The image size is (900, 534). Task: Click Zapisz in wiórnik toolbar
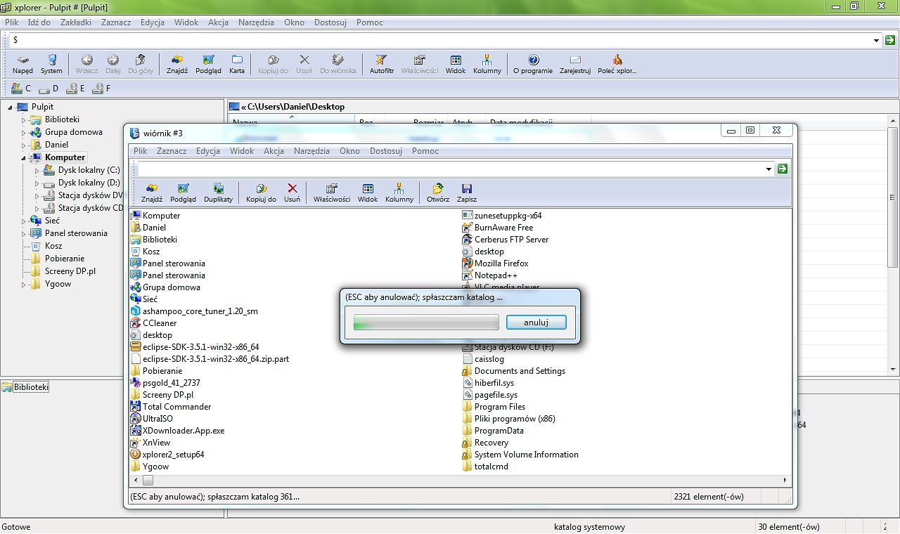point(467,193)
